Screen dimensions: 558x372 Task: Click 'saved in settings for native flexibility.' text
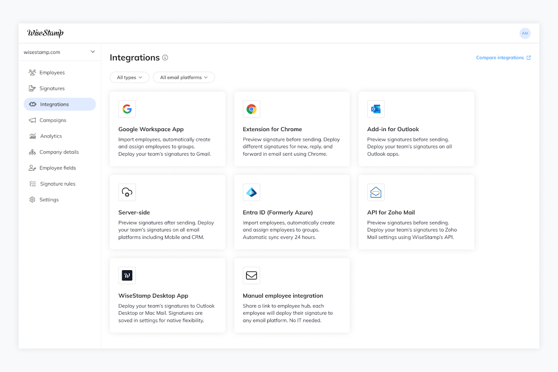tap(161, 320)
